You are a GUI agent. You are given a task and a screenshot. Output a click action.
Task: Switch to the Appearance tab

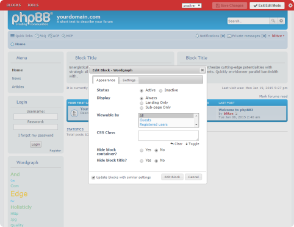click(106, 80)
